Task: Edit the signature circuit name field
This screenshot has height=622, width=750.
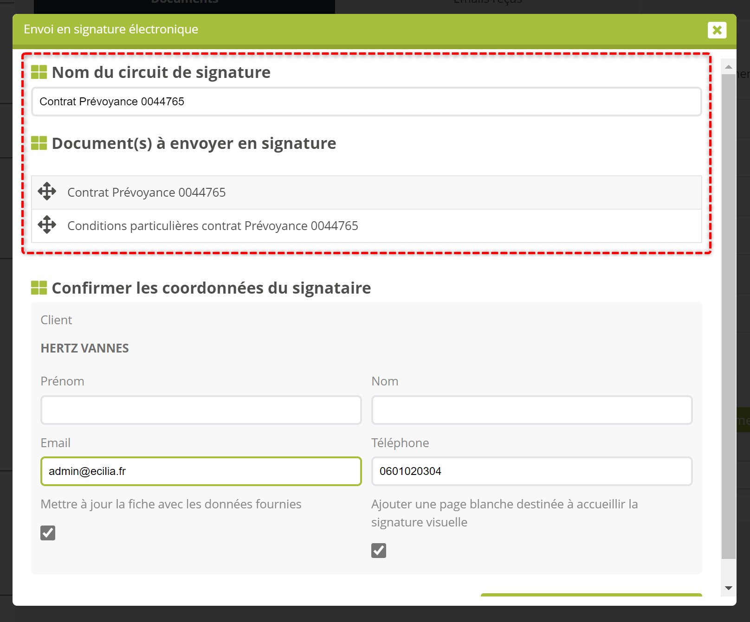Action: click(366, 102)
